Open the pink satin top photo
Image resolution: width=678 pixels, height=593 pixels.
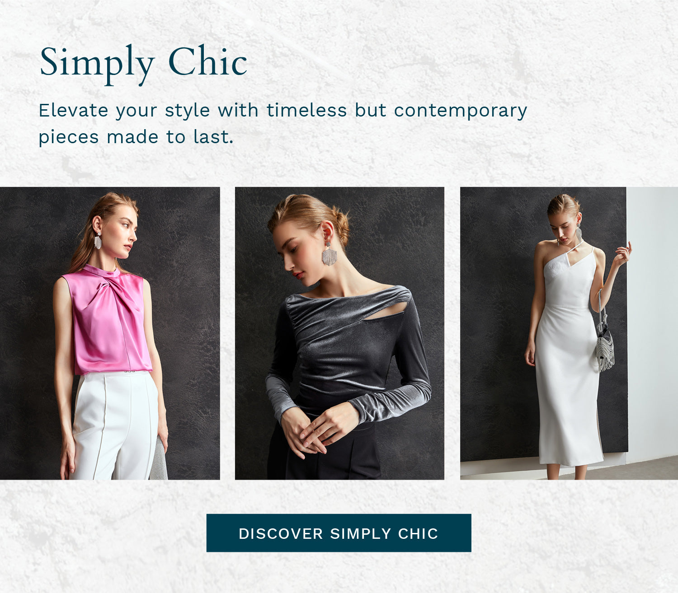(110, 333)
